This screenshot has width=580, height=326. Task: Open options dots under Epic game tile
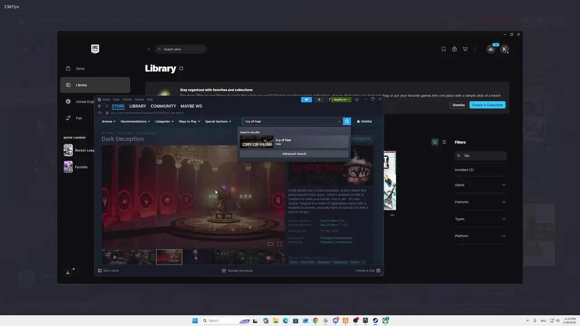pyautogui.click(x=392, y=215)
